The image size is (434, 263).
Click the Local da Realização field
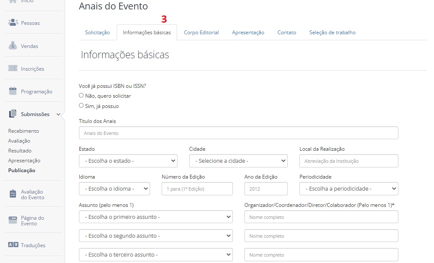[x=349, y=161]
